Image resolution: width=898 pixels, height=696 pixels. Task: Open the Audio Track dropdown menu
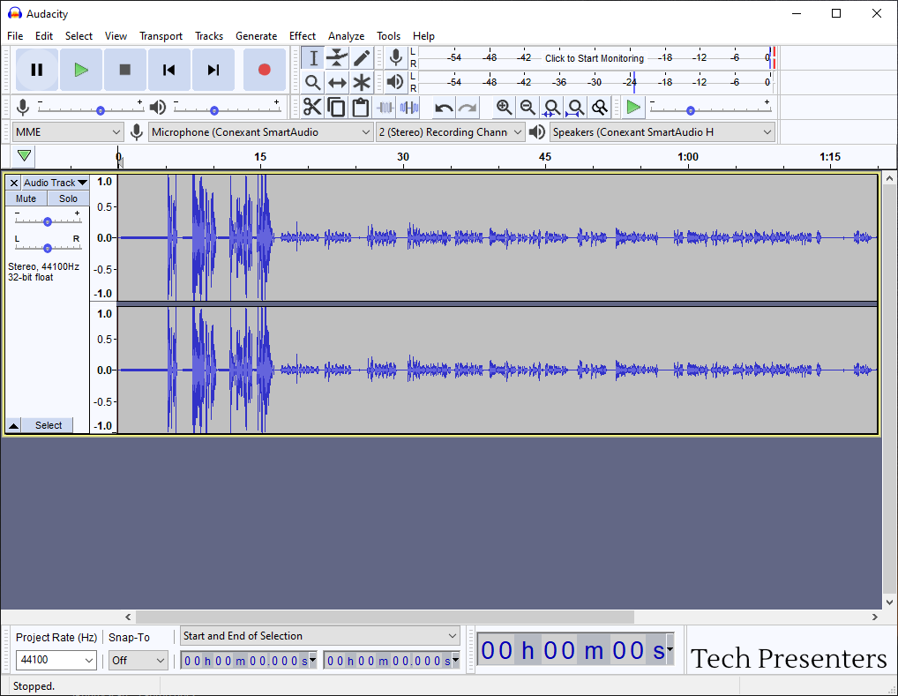coord(55,183)
